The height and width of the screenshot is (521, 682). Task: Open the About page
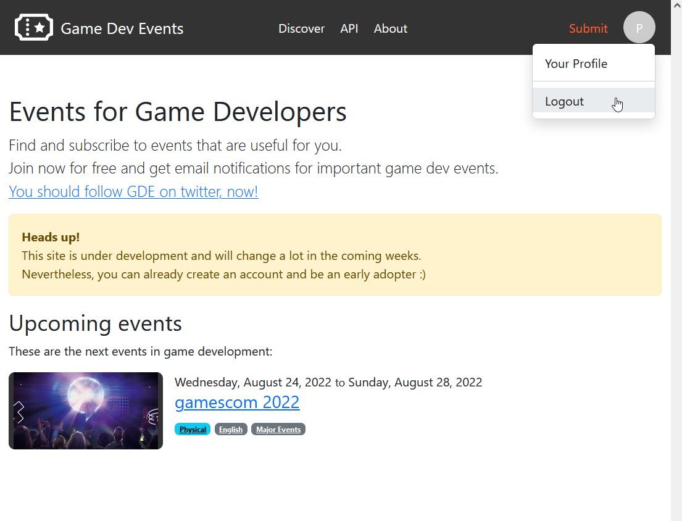391,28
